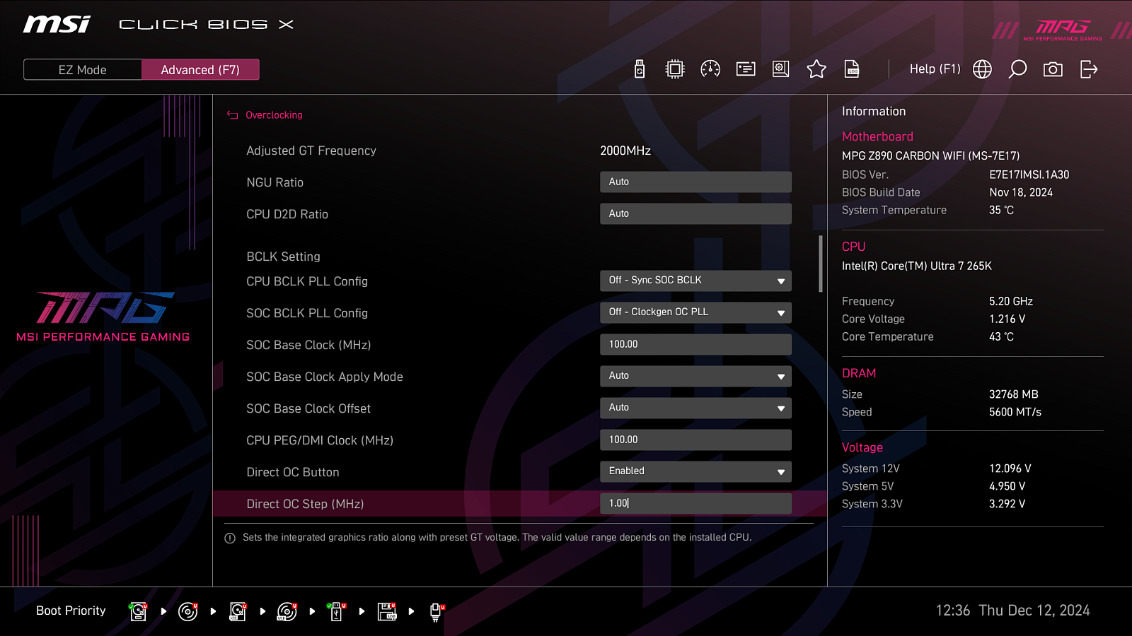The height and width of the screenshot is (636, 1132).
Task: Change language via globe icon
Action: (982, 69)
